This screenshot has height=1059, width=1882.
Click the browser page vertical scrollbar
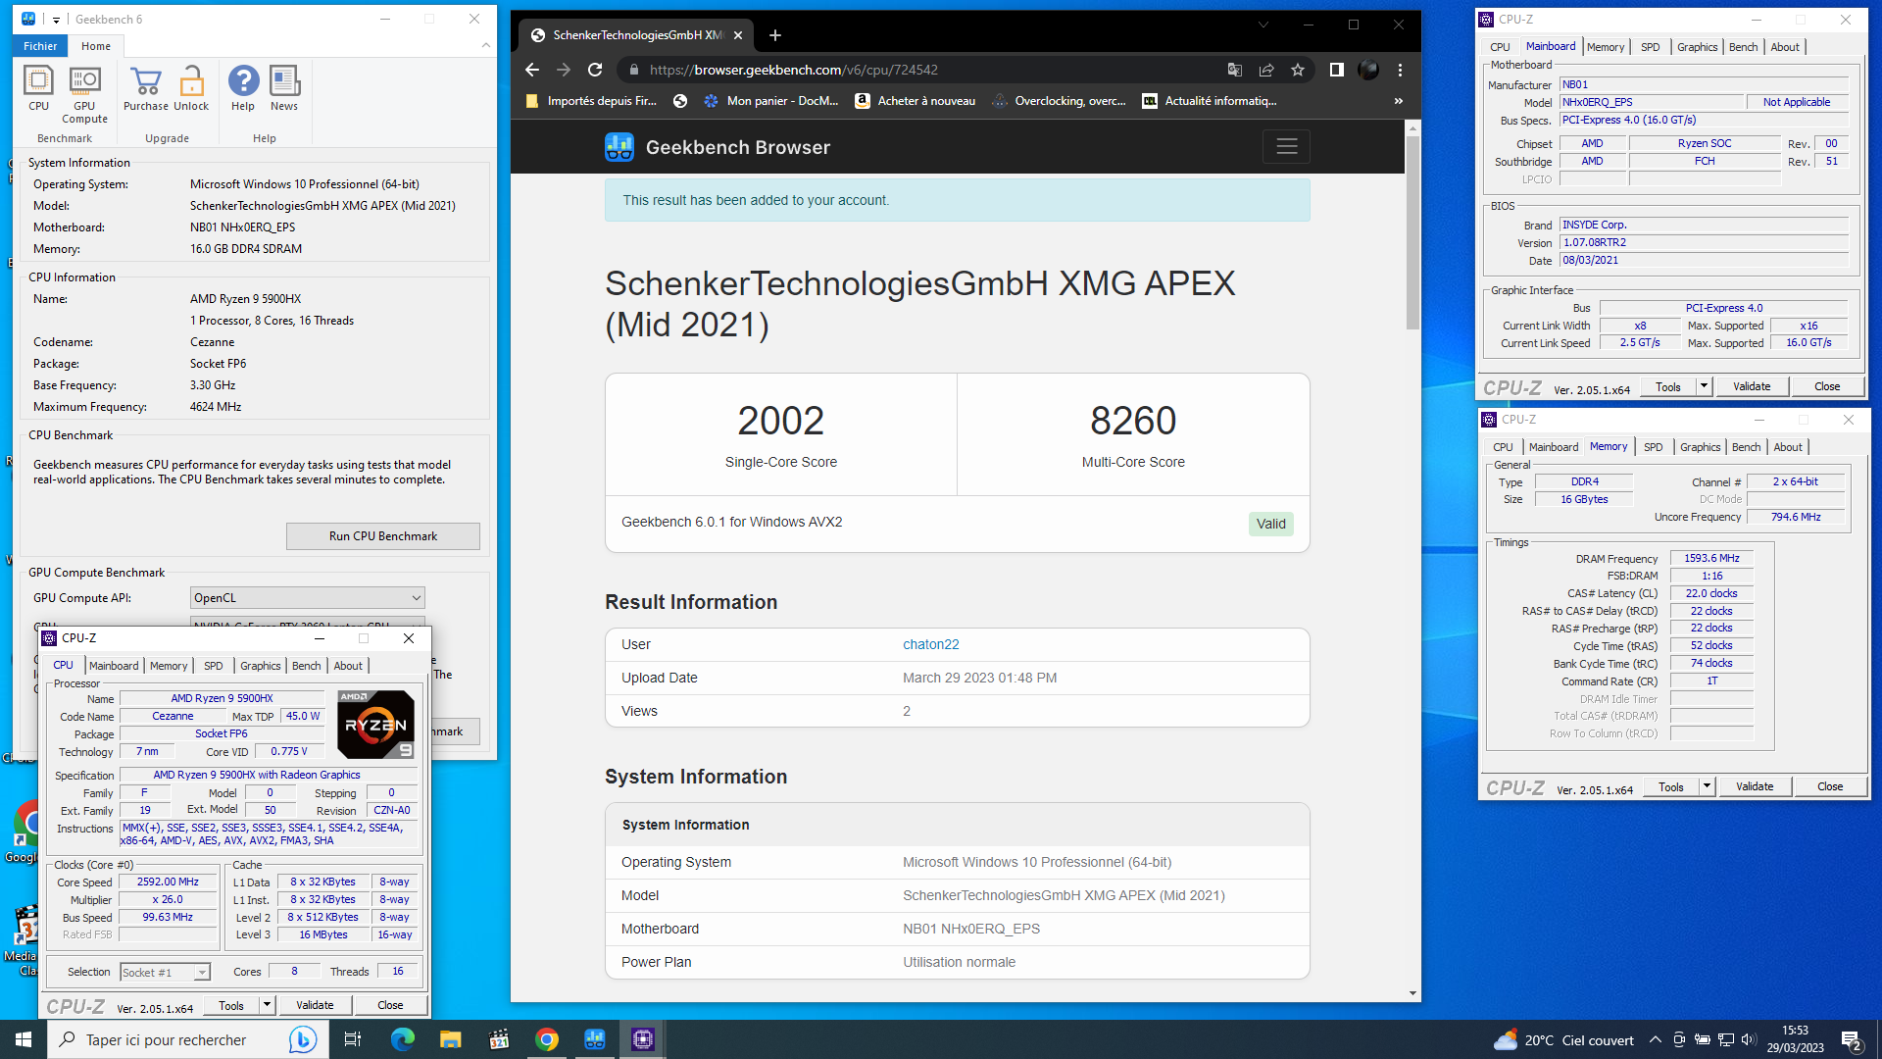[x=1412, y=231]
